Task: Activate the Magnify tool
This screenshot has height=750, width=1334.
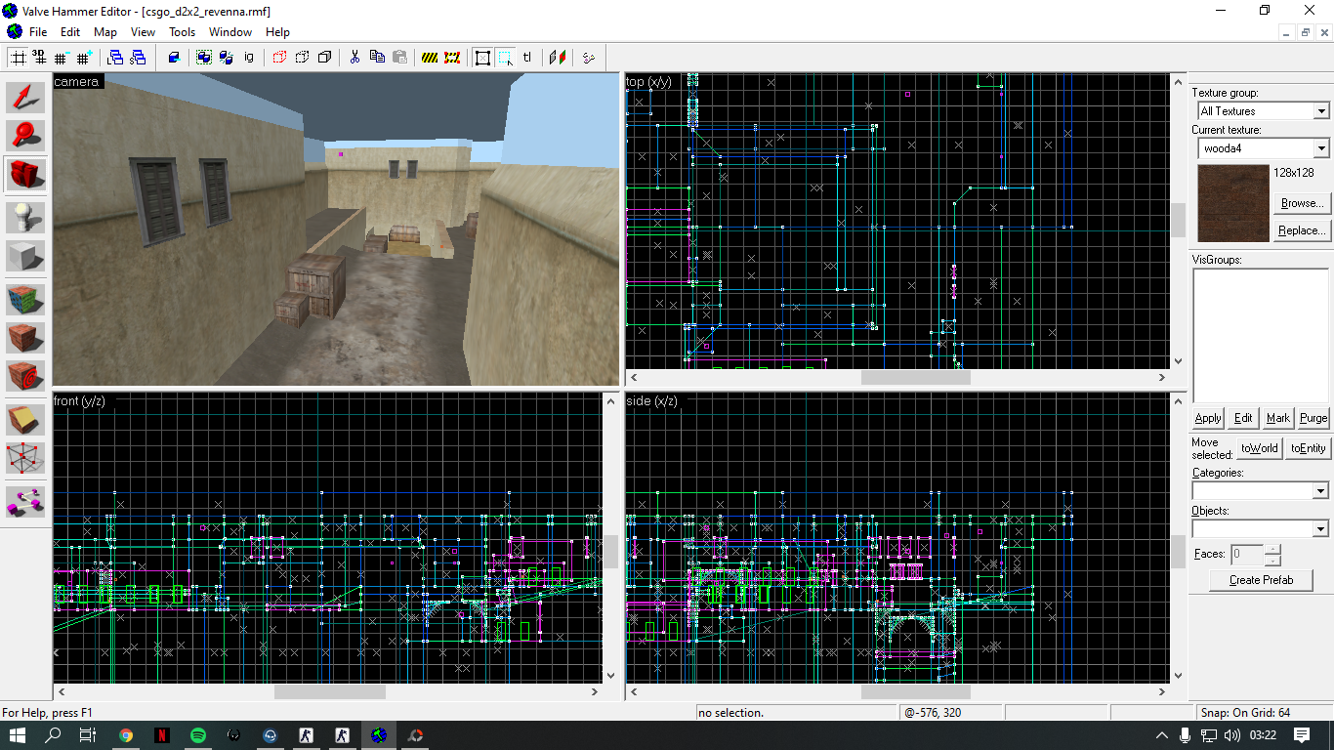Action: [x=25, y=136]
